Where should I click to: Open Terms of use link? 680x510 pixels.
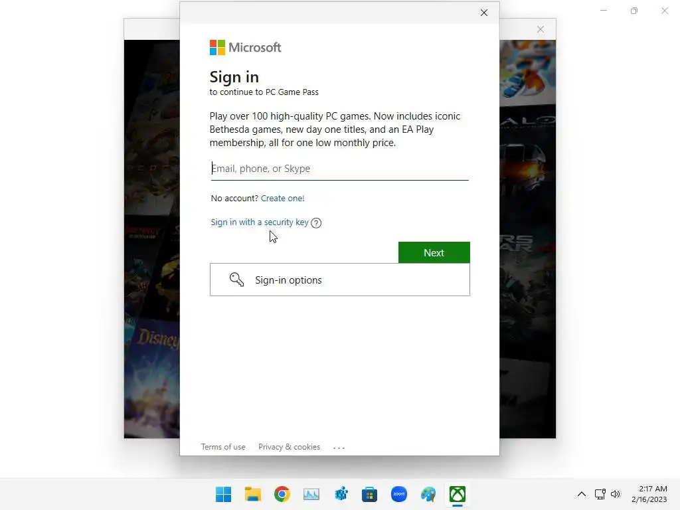coord(223,447)
